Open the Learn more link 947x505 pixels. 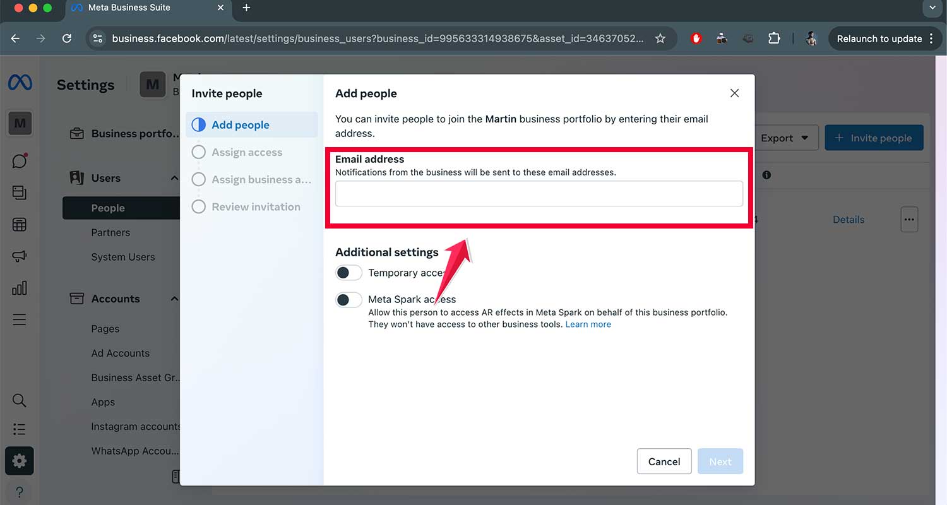[588, 324]
